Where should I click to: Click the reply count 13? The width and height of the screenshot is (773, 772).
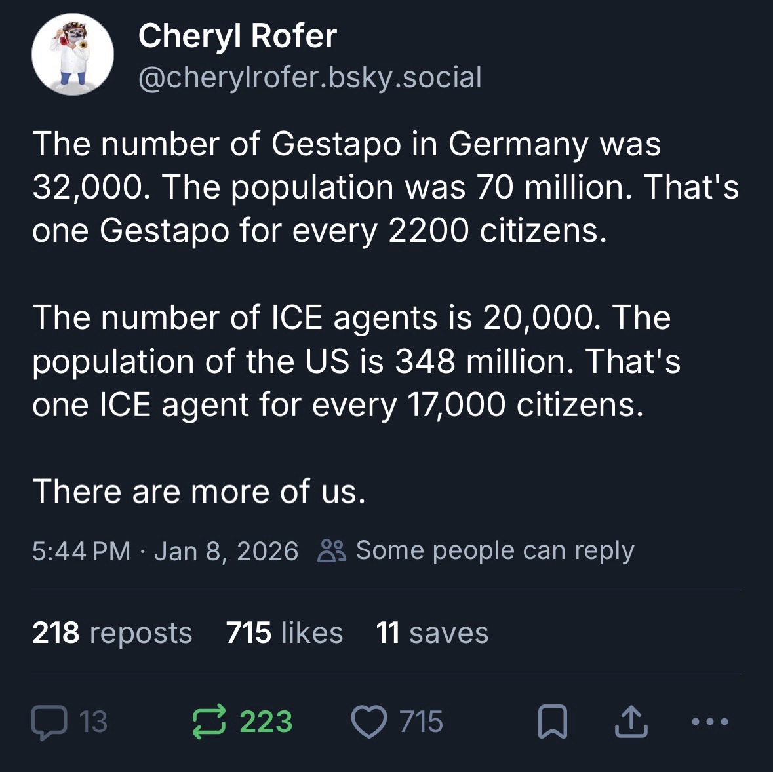(x=92, y=722)
